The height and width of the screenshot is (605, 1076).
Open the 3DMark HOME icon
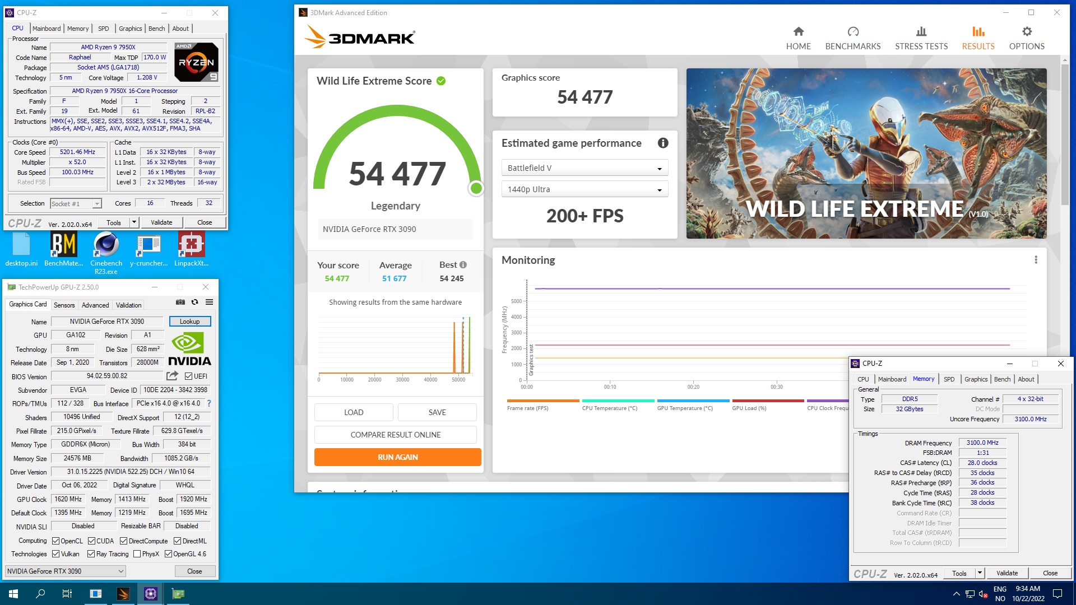(799, 31)
